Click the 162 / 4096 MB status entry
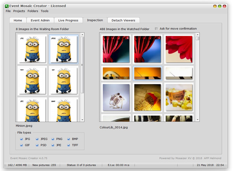 coord(17,165)
